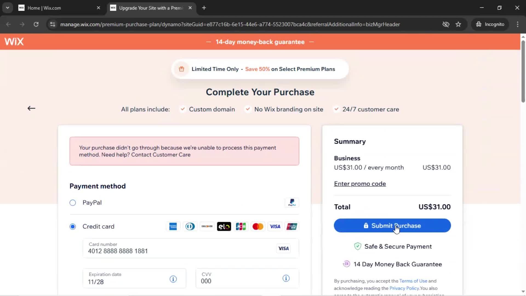Click 'No Wix branding on site' text
The width and height of the screenshot is (526, 296).
pos(289,109)
